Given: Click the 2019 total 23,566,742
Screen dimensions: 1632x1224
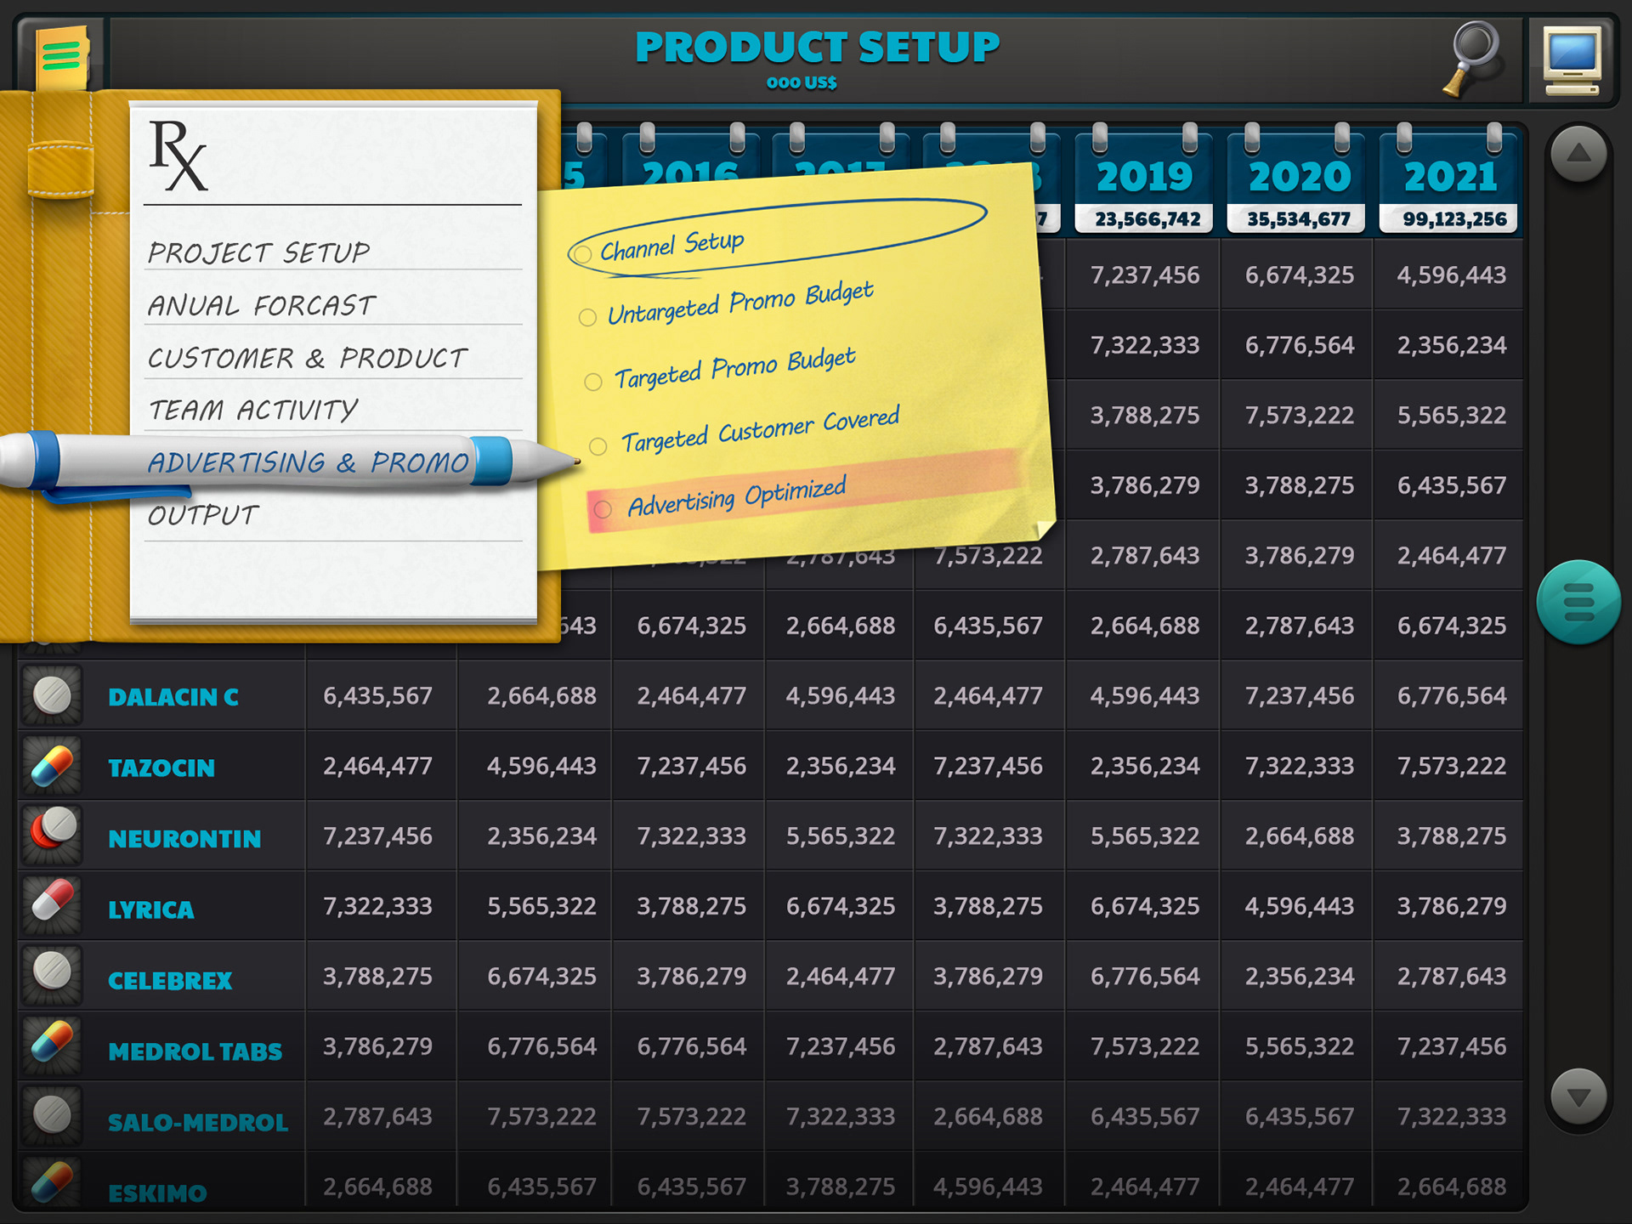Looking at the screenshot, I should click(1147, 218).
